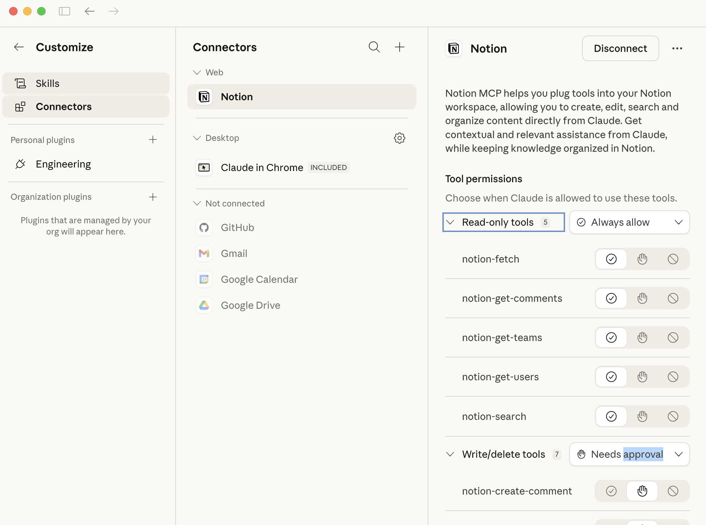Add a personal plugin with plus icon

coord(153,140)
